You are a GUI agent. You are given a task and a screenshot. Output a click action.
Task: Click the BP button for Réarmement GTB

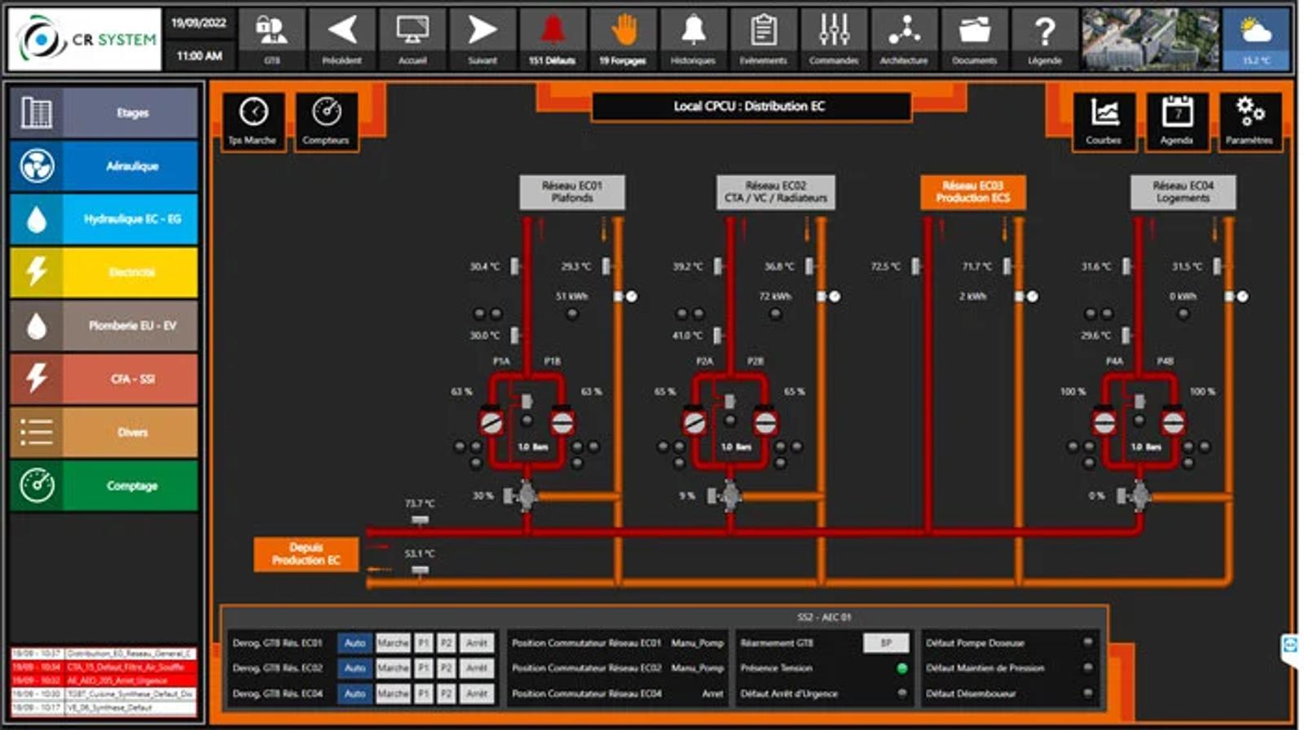click(x=886, y=643)
